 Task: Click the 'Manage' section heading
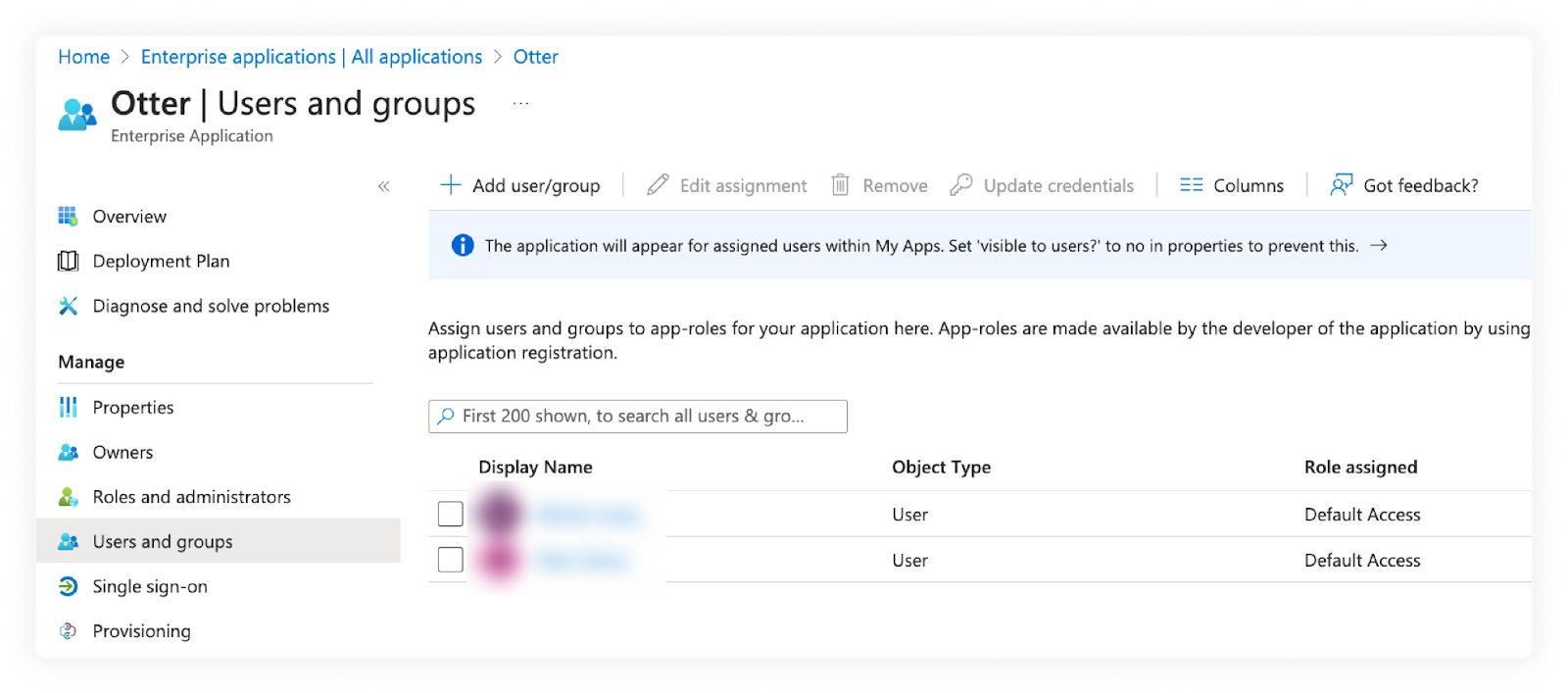click(91, 362)
